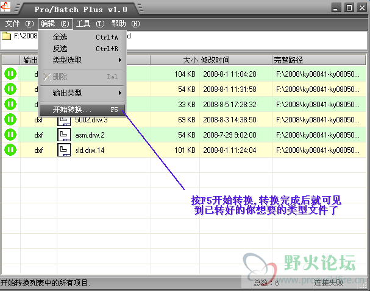Image resolution: width=370 pixels, height=291 pixels.
Task: Click green pause status icon in 104 KB row
Action: (x=10, y=74)
